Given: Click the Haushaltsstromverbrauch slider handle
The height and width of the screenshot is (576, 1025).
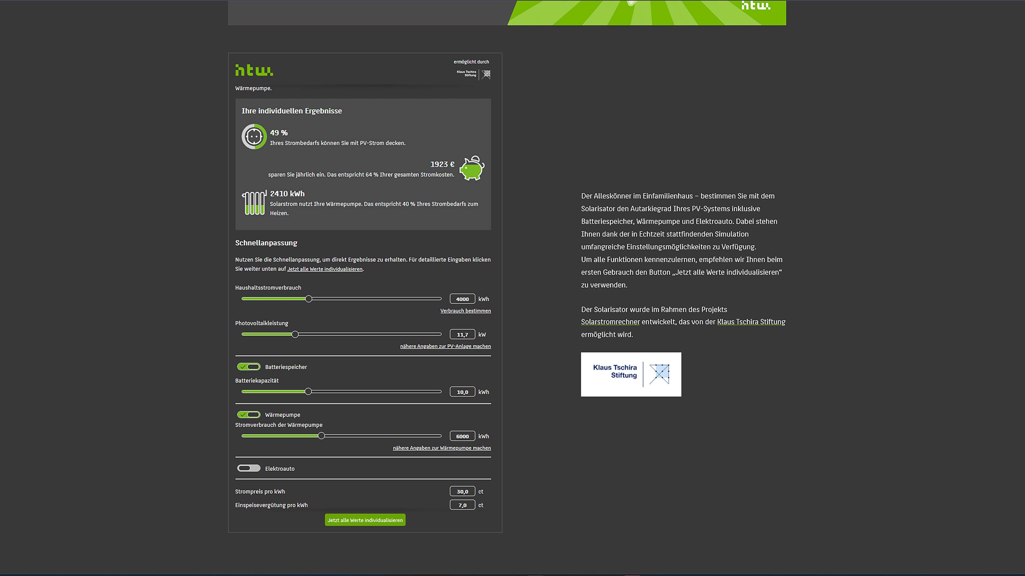Looking at the screenshot, I should [x=309, y=299].
